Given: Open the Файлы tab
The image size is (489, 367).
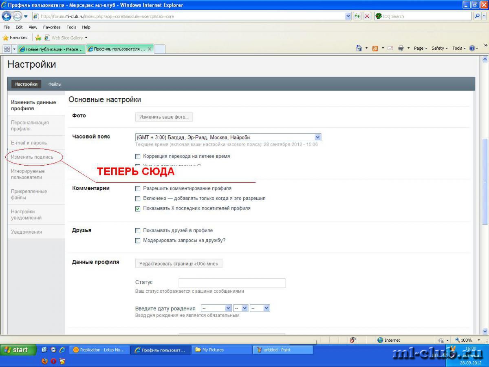Looking at the screenshot, I should (55, 84).
